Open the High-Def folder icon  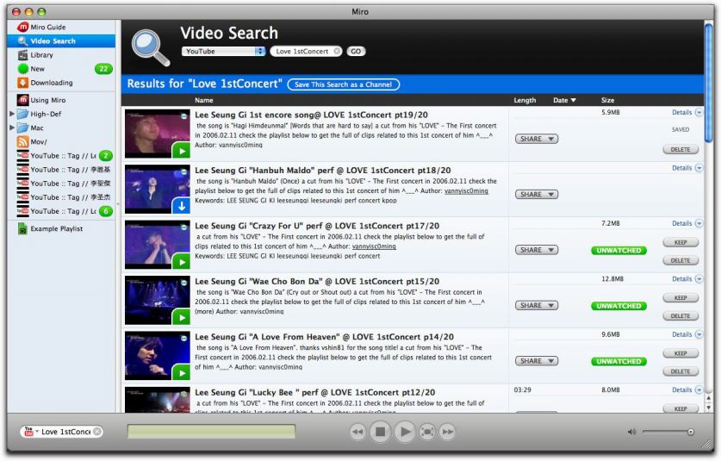pyautogui.click(x=23, y=114)
